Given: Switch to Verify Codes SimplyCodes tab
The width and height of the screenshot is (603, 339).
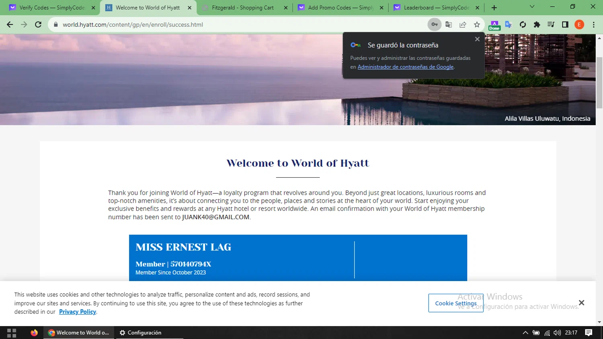Looking at the screenshot, I should pyautogui.click(x=52, y=8).
